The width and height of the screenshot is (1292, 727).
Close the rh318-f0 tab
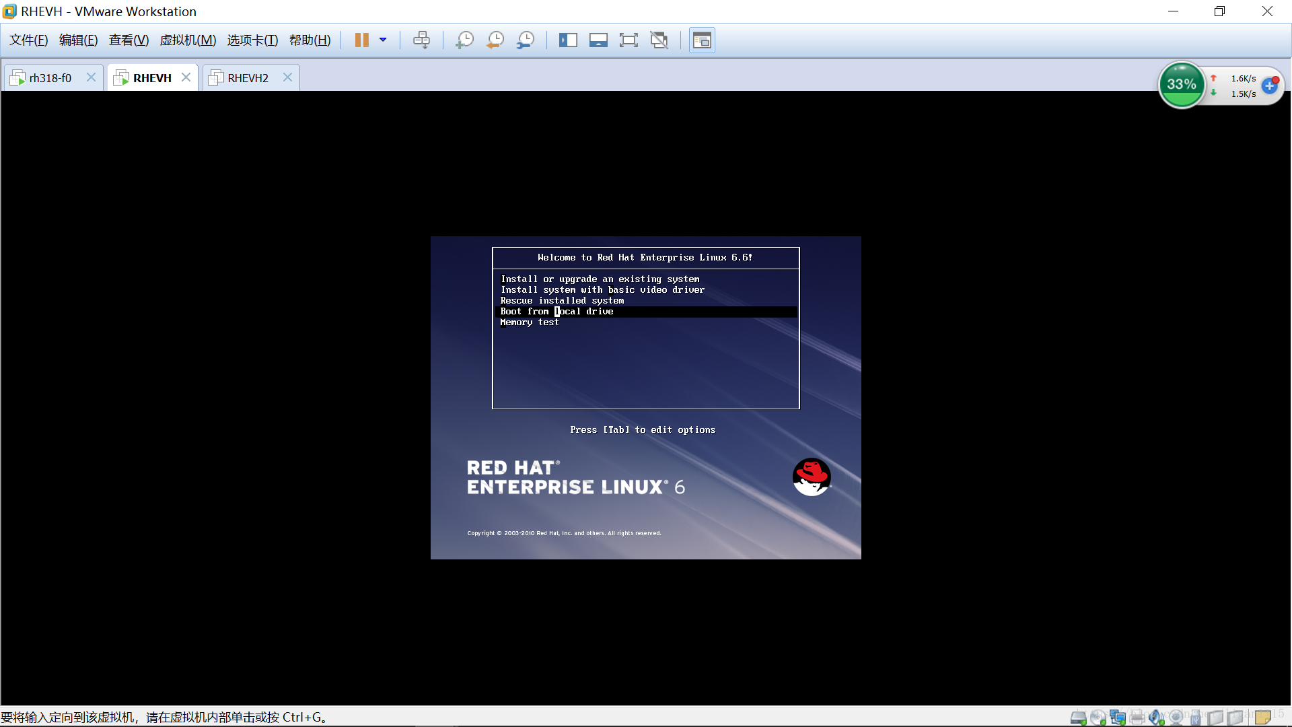tap(91, 77)
